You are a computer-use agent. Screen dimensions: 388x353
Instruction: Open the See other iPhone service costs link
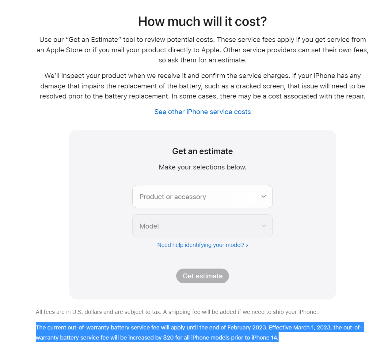[x=202, y=112]
